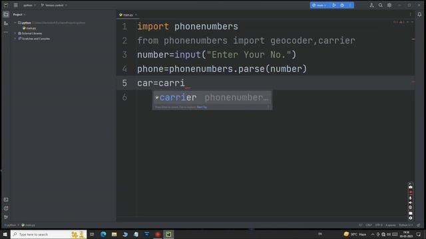This screenshot has width=426, height=239.
Task: Open the Notifications bell
Action: pos(419,15)
